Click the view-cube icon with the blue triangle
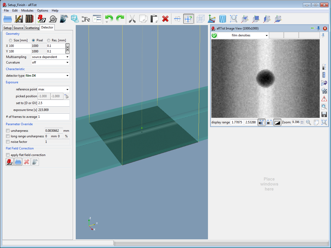 245,19
